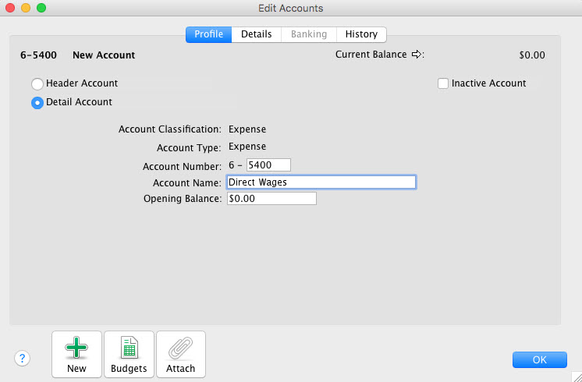
Task: Choose the Detail Account radio option
Action: tap(37, 103)
